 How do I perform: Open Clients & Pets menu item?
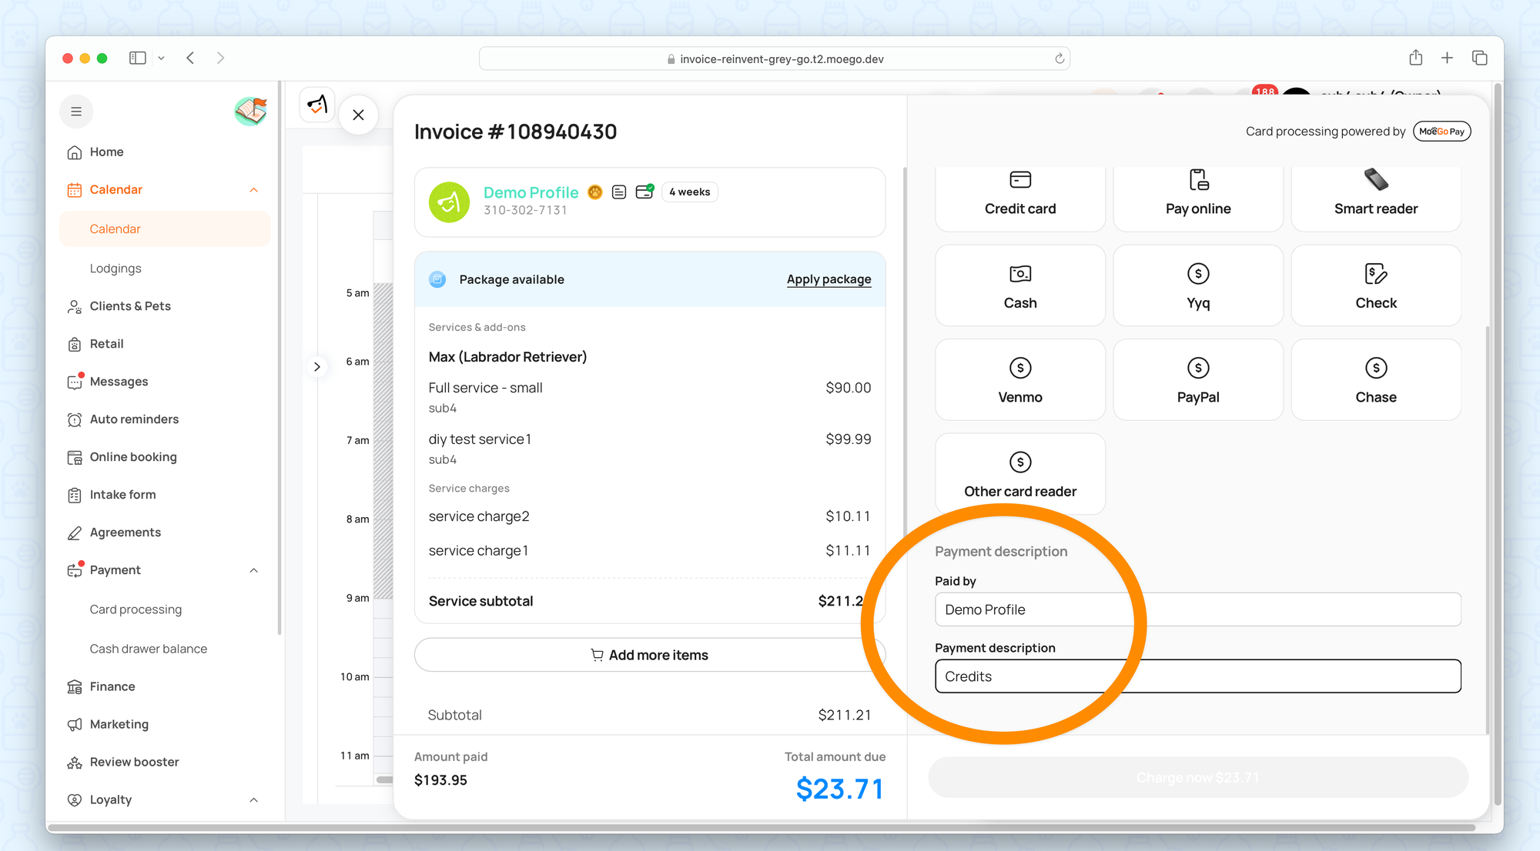[130, 306]
